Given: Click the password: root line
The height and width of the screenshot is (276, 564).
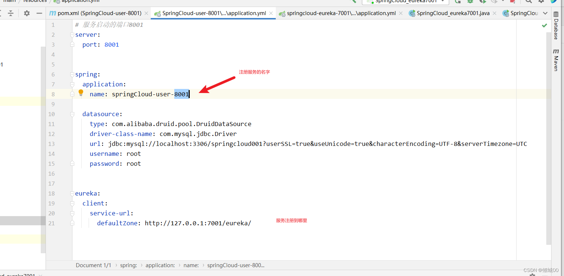Looking at the screenshot, I should [115, 164].
